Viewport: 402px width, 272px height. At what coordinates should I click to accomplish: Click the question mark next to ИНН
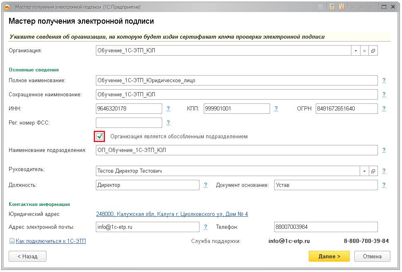click(x=168, y=109)
